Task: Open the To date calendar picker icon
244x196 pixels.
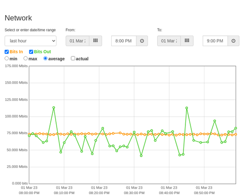Action: coord(187,41)
